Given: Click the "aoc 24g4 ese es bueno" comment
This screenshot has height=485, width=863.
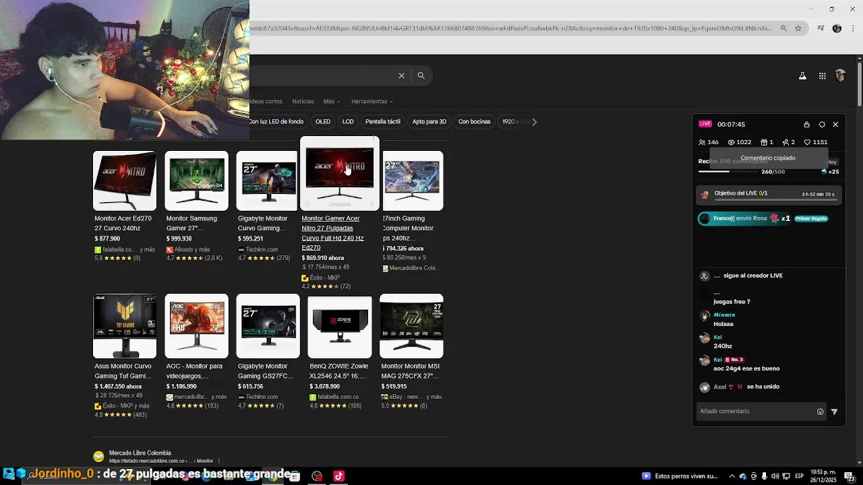Looking at the screenshot, I should 746,368.
